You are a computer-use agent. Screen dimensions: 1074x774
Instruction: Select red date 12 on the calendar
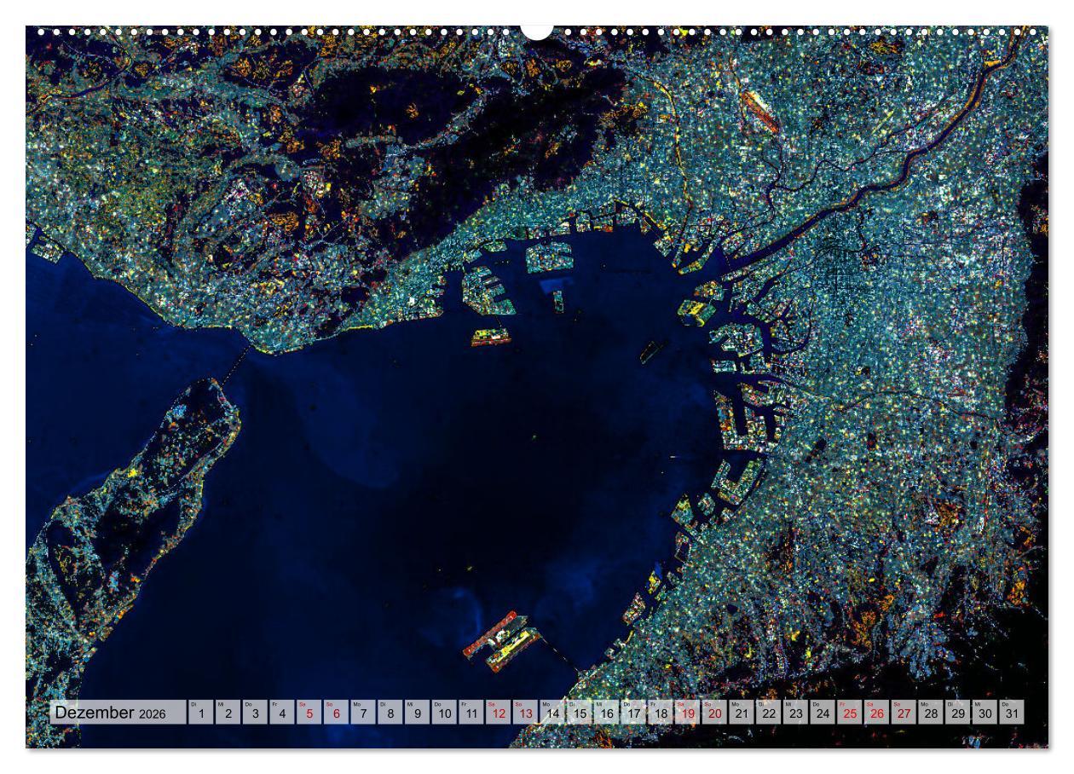(x=499, y=713)
